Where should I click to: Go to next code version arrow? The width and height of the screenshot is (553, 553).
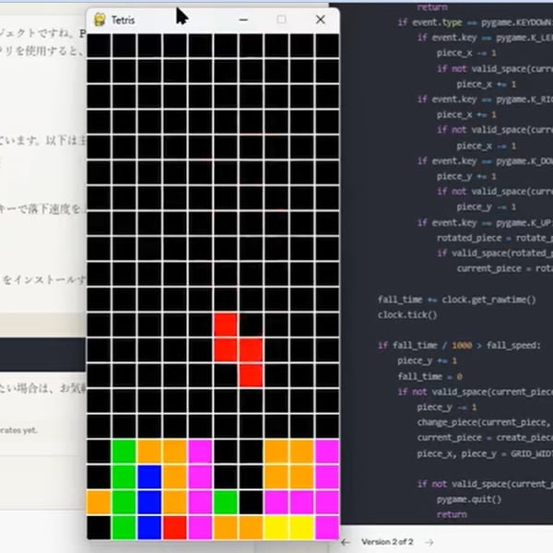[429, 542]
